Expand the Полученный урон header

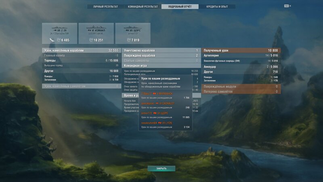(x=240, y=51)
